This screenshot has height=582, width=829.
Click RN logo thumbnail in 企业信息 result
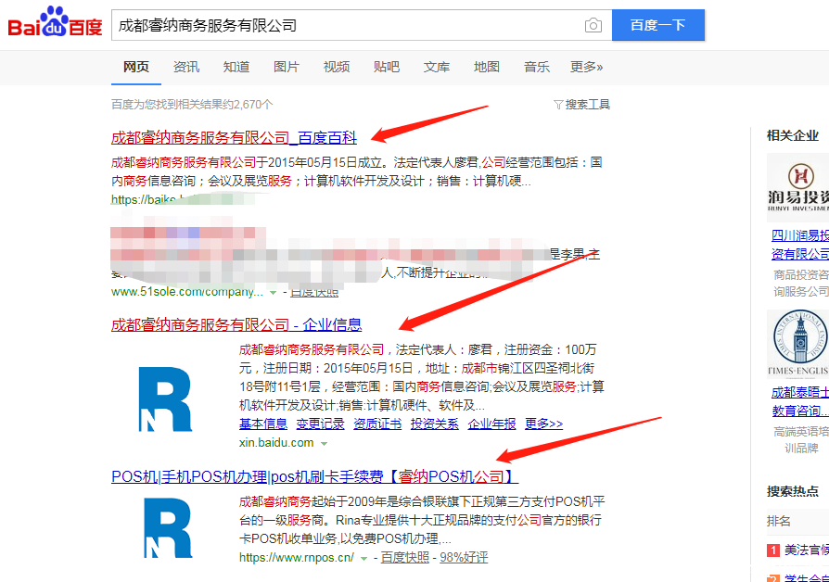[165, 399]
